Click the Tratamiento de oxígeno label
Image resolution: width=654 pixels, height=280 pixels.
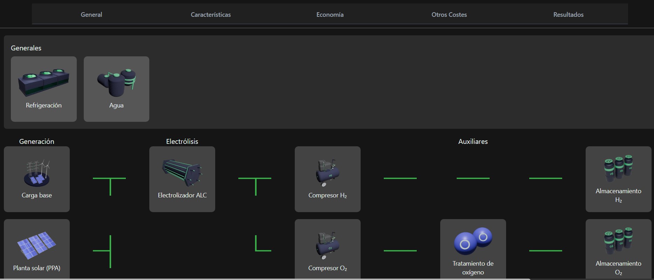[x=473, y=268]
